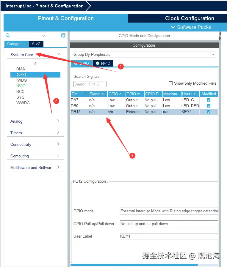
Task: Click the User Label field containing KEY1
Action: (169, 236)
